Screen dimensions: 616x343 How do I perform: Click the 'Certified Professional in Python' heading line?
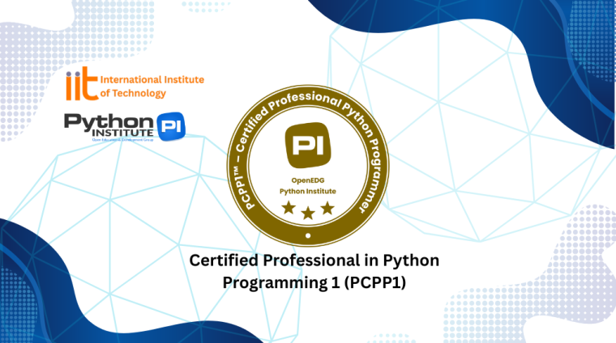pyautogui.click(x=314, y=260)
